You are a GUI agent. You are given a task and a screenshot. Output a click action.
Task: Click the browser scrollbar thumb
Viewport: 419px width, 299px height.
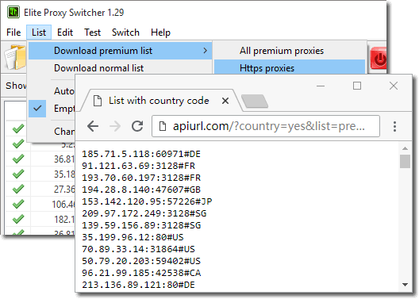tap(405, 161)
